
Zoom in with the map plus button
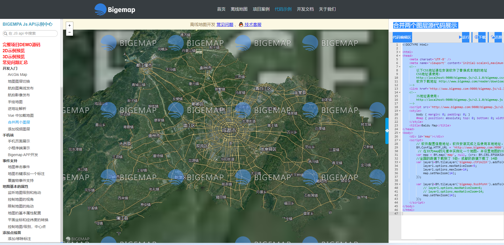pos(70,25)
